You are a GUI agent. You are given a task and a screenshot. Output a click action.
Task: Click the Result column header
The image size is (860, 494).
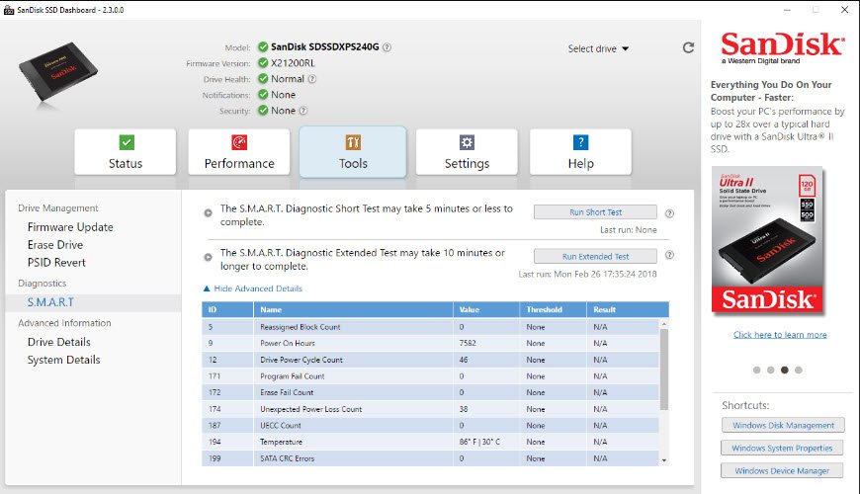(x=628, y=310)
